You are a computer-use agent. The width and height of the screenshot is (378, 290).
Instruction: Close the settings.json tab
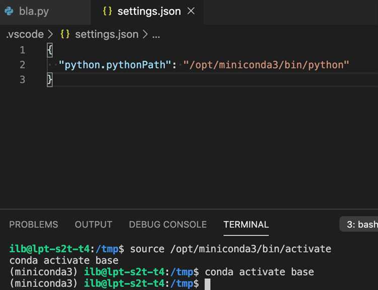191,11
